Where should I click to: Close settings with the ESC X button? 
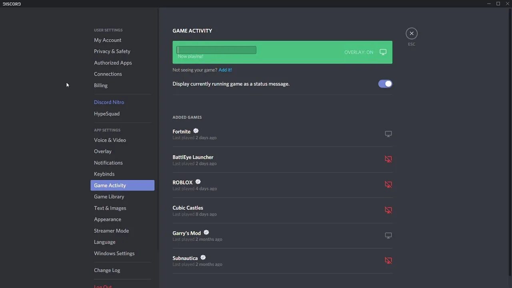point(411,34)
